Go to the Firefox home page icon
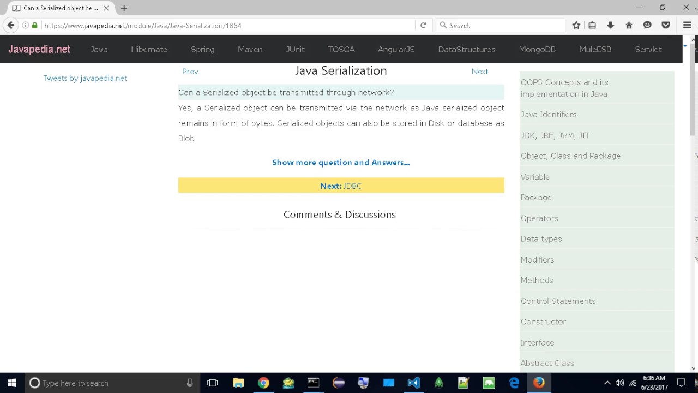The image size is (698, 393). coord(629,25)
